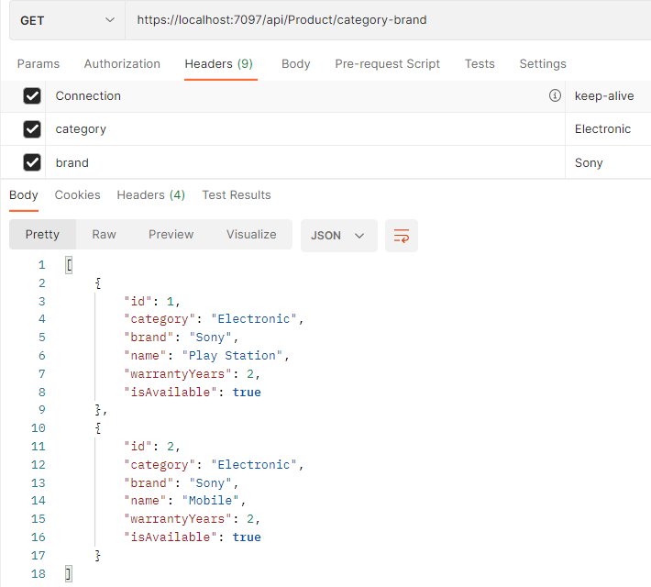Select the request Body tab

(295, 64)
